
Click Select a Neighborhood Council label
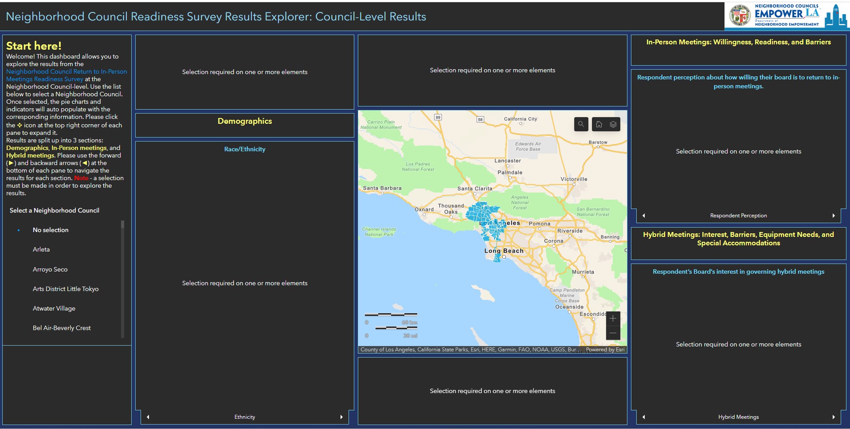[55, 210]
